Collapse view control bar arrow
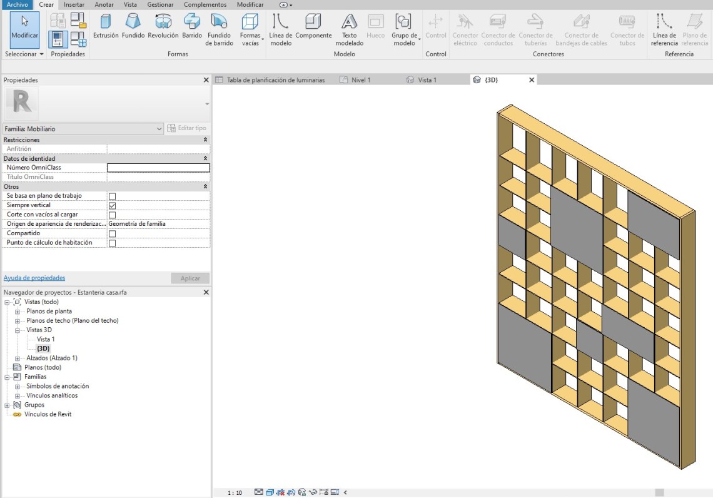The image size is (713, 498). (346, 492)
